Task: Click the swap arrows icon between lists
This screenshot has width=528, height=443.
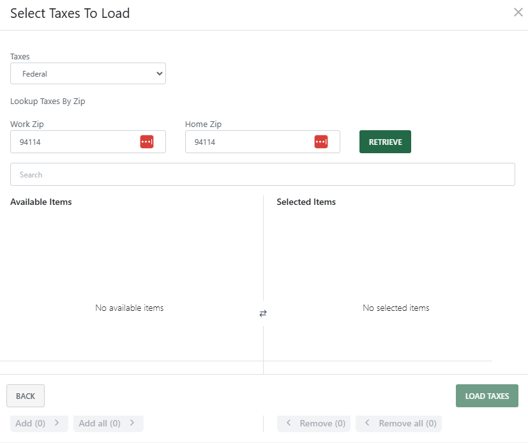Action: point(263,313)
